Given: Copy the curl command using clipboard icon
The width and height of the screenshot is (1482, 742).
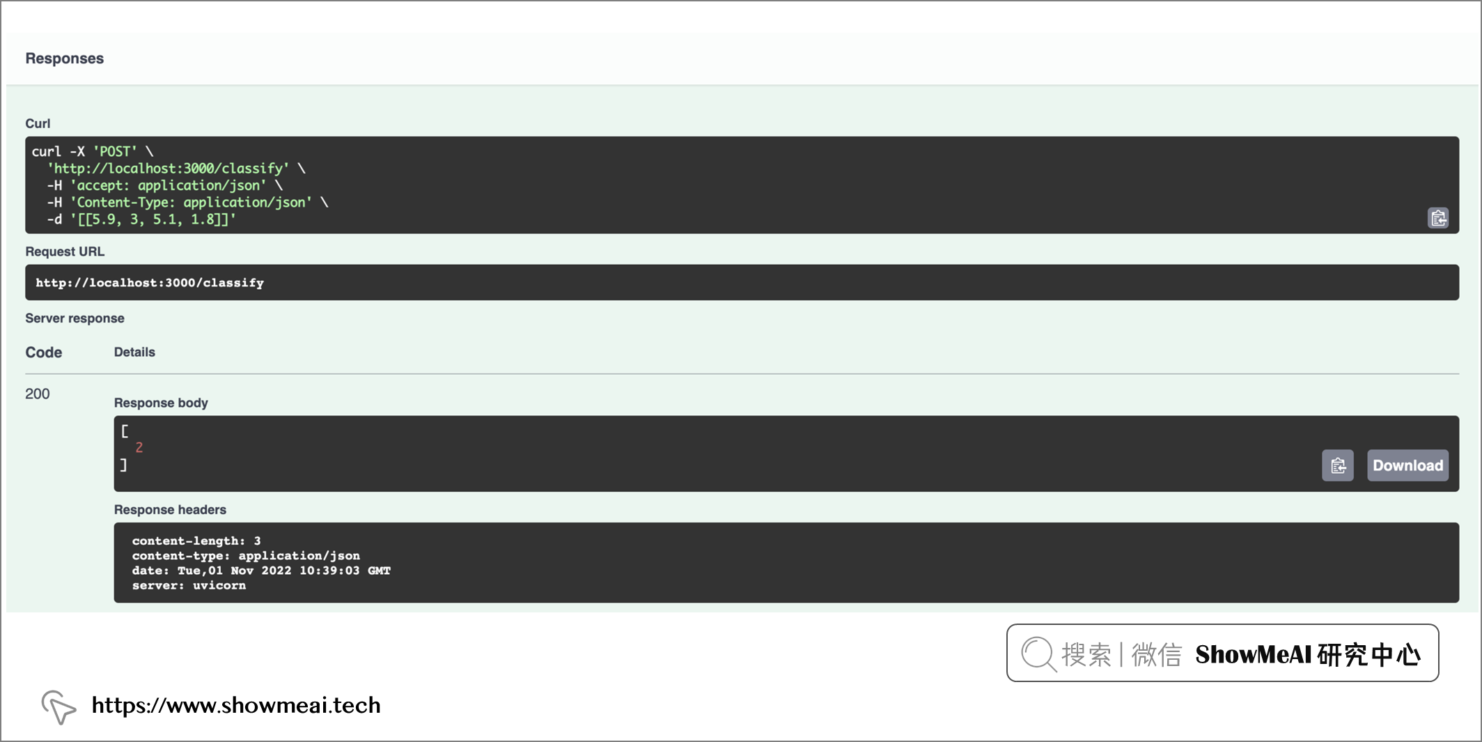Looking at the screenshot, I should [1437, 218].
